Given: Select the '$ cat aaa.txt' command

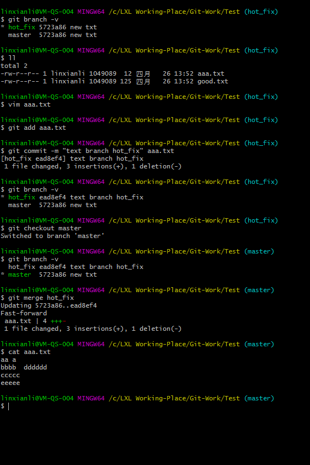Looking at the screenshot, I should pos(25,352).
